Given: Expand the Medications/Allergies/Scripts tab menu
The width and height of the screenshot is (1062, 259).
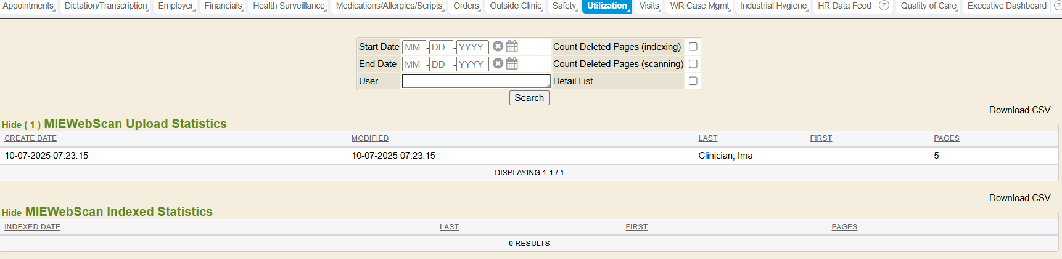Looking at the screenshot, I should [x=389, y=6].
